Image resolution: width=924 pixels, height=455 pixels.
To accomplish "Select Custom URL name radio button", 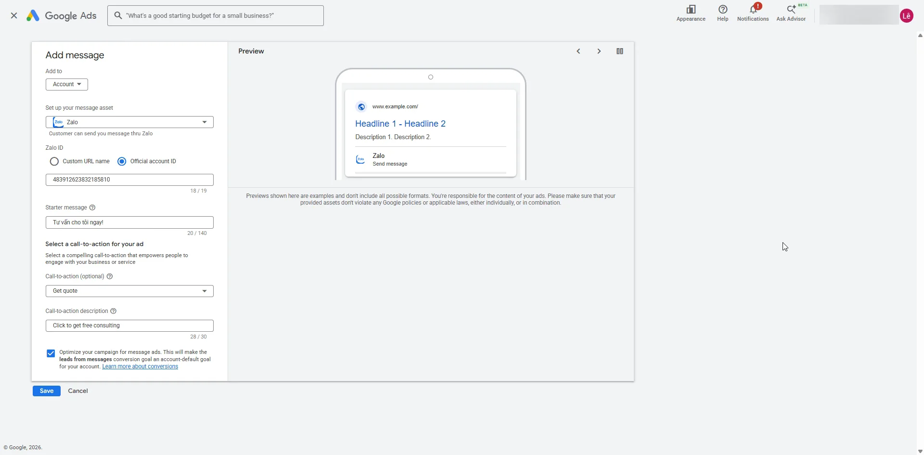I will click(x=54, y=161).
